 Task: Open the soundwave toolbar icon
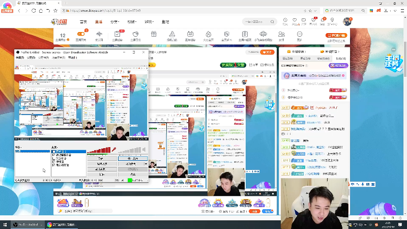click(x=99, y=34)
